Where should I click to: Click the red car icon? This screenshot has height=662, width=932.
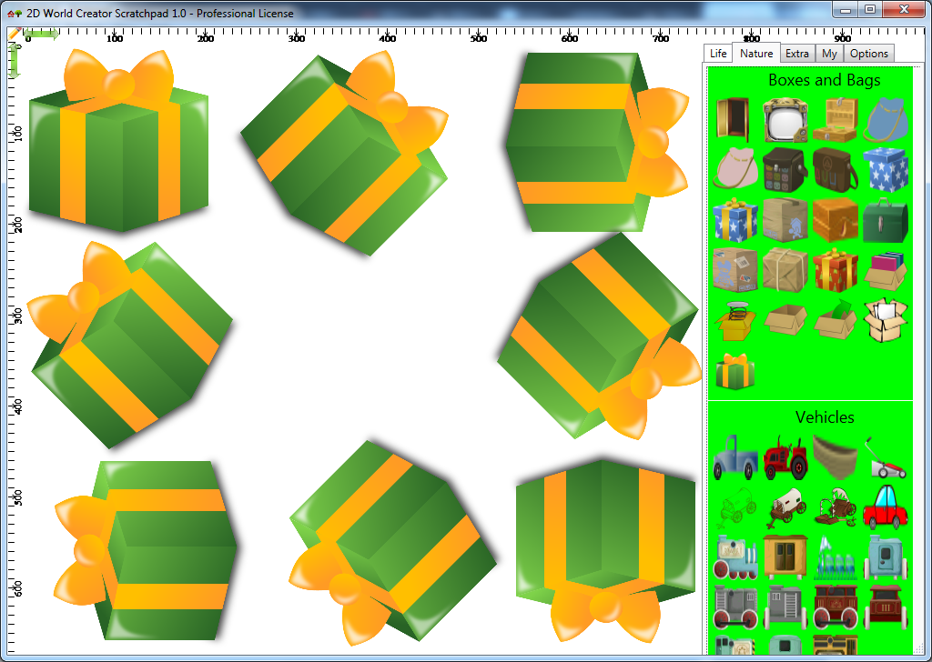point(885,507)
